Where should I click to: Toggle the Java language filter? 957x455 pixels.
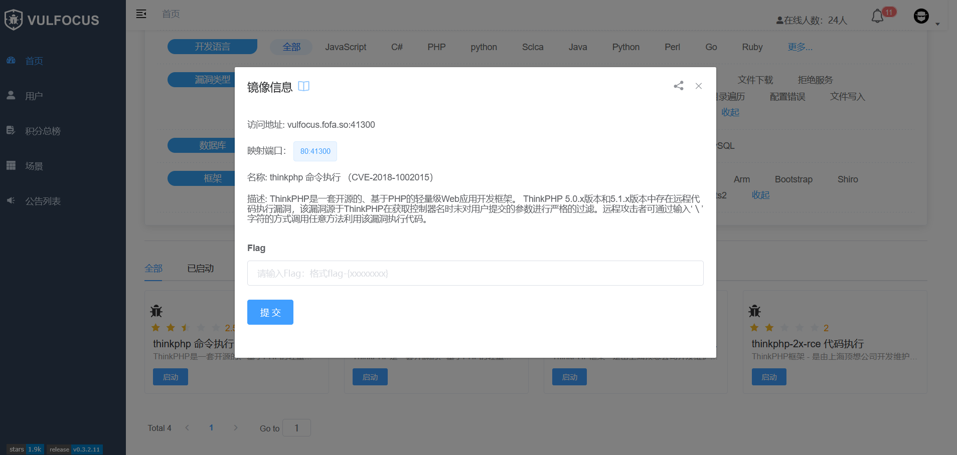coord(577,47)
